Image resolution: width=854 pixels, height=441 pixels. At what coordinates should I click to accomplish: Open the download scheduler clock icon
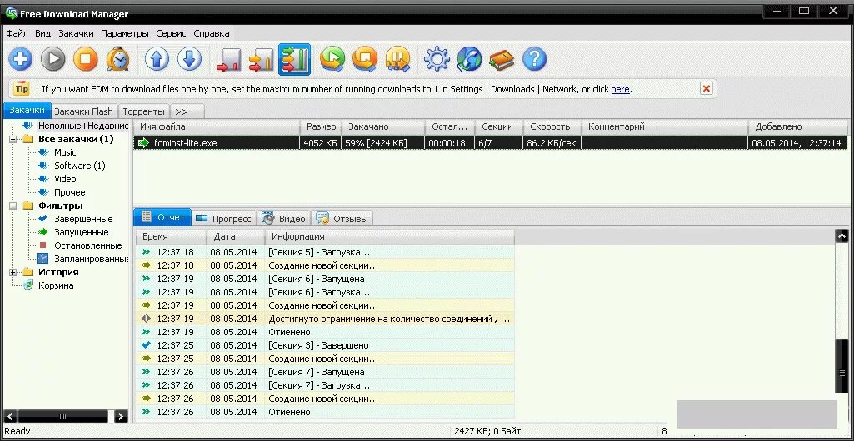[117, 59]
